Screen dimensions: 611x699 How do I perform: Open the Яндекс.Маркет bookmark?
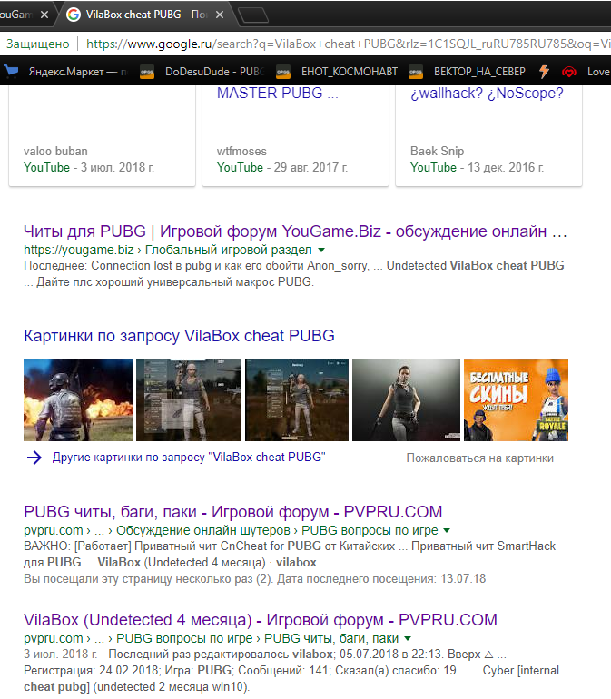(x=66, y=72)
